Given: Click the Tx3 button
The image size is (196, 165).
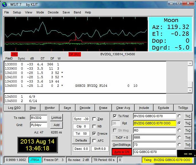Looking at the screenshot, I should 188,130.
